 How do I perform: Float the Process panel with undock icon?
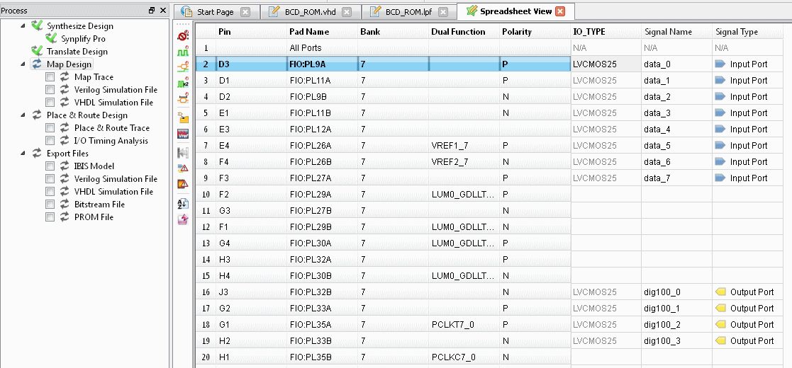152,11
